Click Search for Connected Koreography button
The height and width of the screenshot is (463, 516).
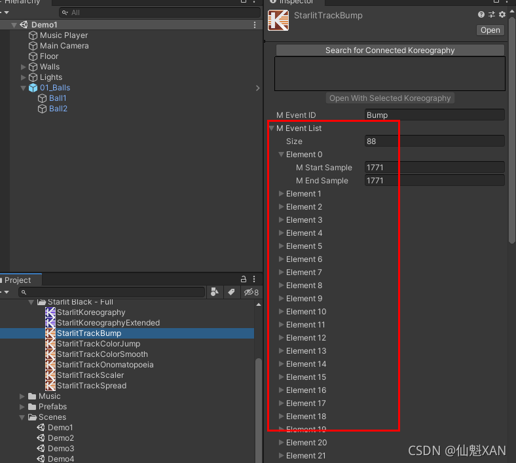coord(390,50)
